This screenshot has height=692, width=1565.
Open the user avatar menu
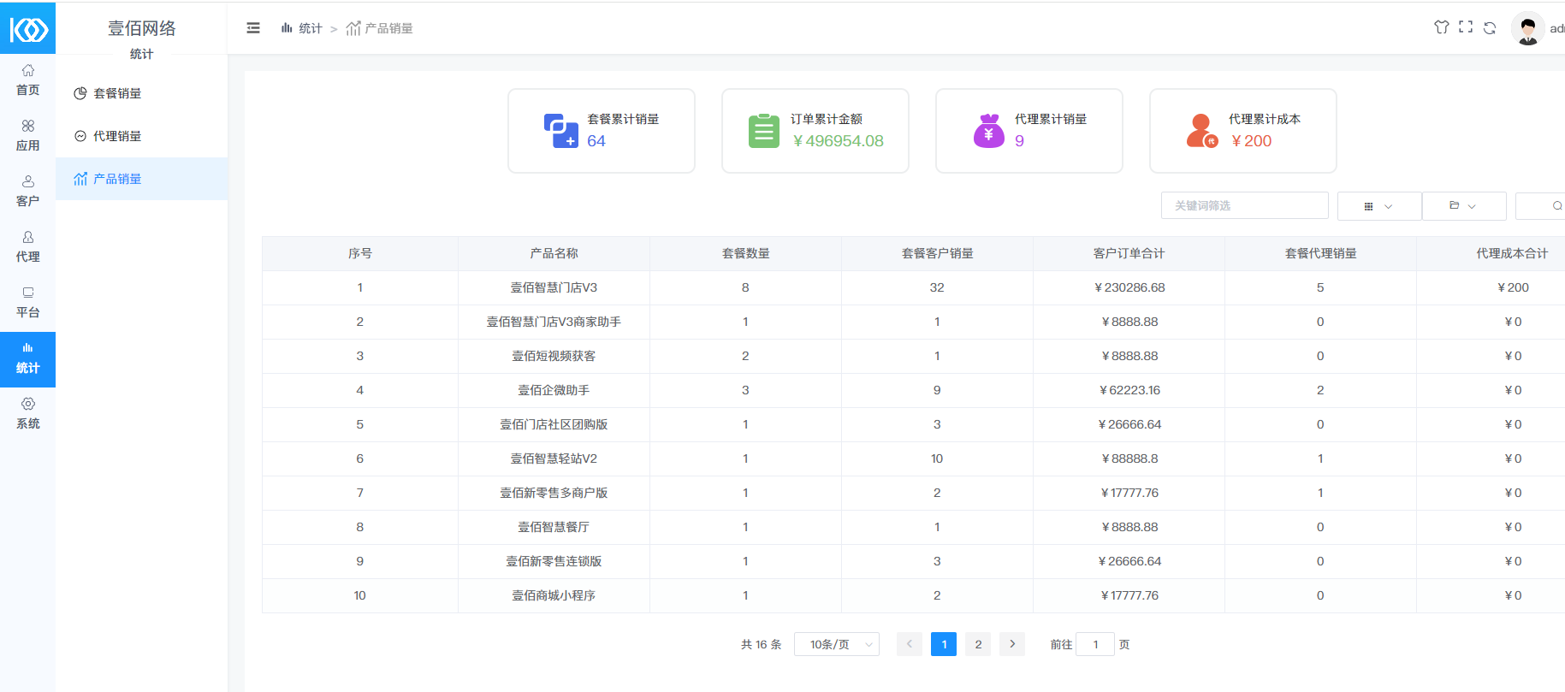click(1528, 28)
